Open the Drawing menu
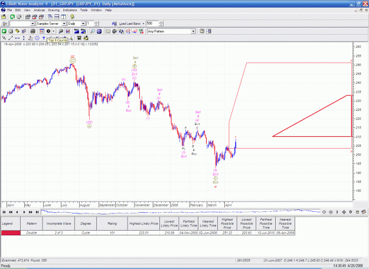 (54, 10)
